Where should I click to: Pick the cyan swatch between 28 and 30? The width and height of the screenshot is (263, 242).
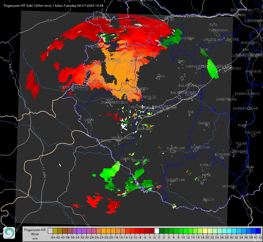point(229,231)
